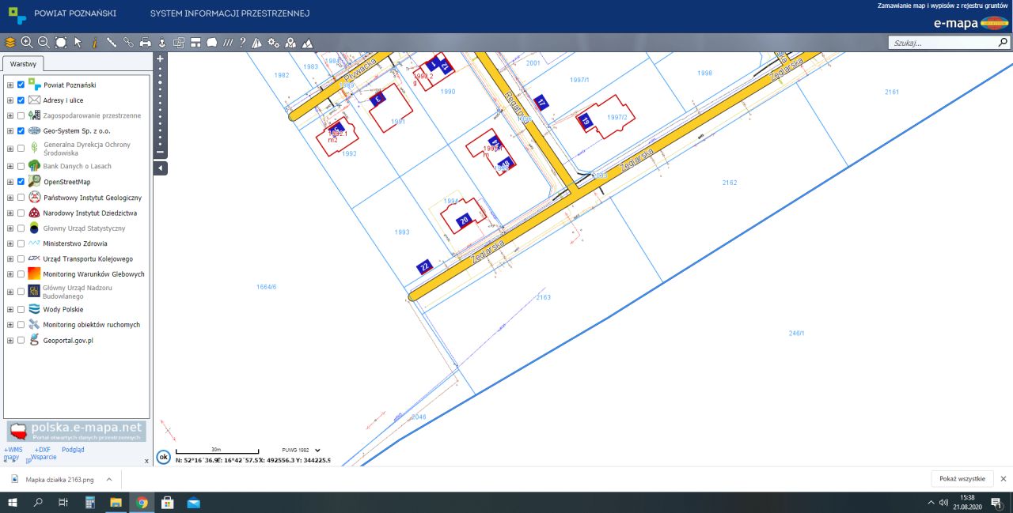Click the zoom in magnifier tool
Screen dimensions: 1013x513
coord(27,43)
